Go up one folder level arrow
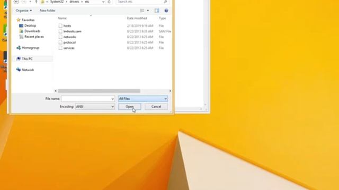 coord(36,2)
